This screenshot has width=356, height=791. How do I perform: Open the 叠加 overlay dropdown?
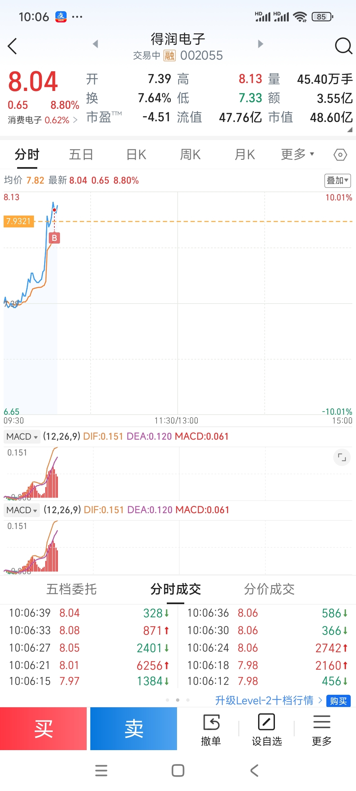pos(338,181)
